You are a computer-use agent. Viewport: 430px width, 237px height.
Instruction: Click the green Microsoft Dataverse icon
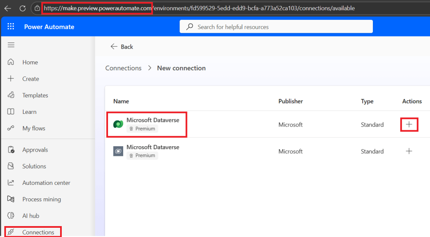pyautogui.click(x=118, y=125)
